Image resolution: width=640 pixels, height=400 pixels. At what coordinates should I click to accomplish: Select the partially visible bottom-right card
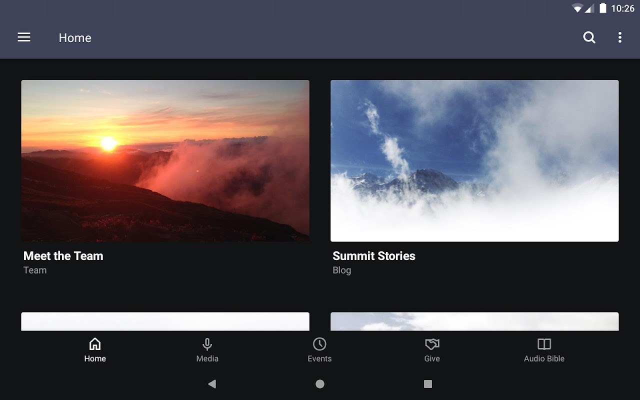474,321
